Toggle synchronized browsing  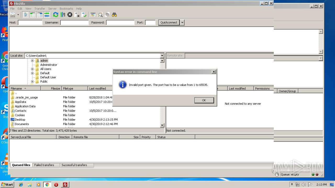coord(107,15)
